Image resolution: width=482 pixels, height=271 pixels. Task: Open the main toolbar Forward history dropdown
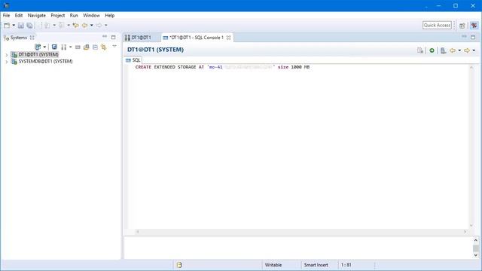click(x=106, y=26)
